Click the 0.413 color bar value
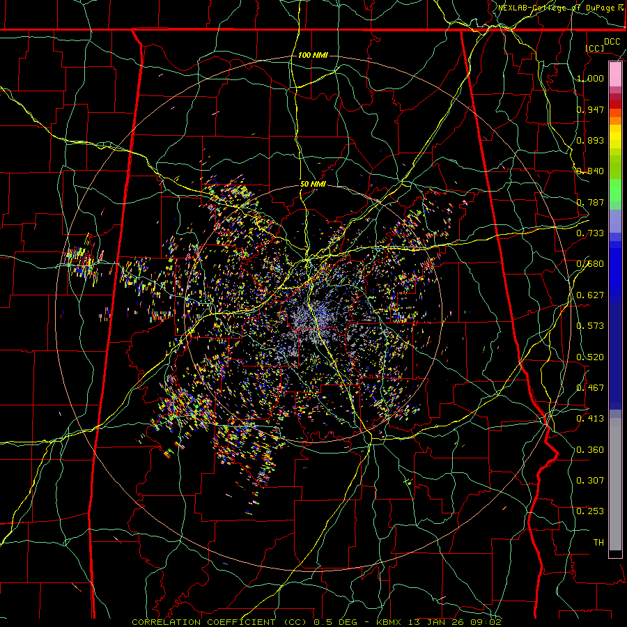627x627 pixels. (590, 419)
